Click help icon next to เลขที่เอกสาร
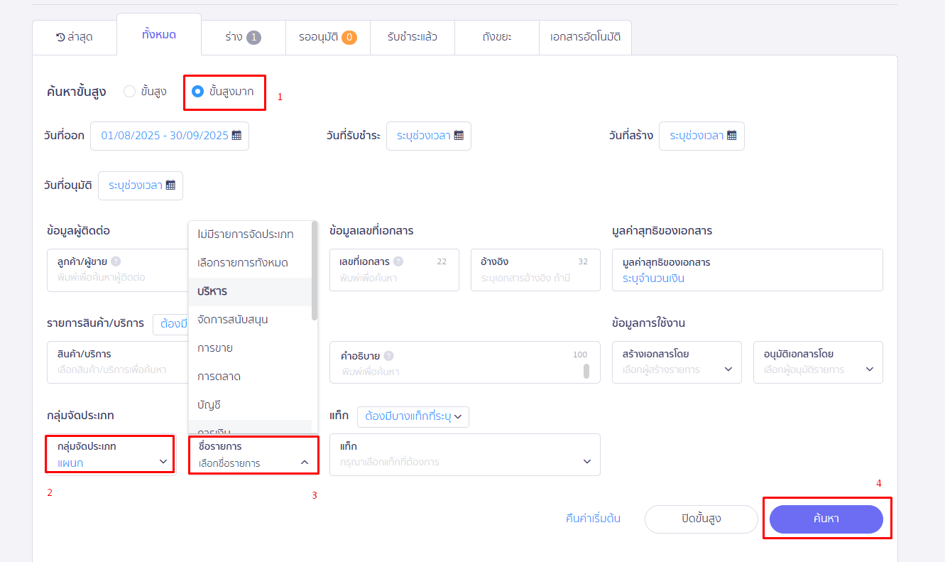This screenshot has height=562, width=945. coord(398,261)
